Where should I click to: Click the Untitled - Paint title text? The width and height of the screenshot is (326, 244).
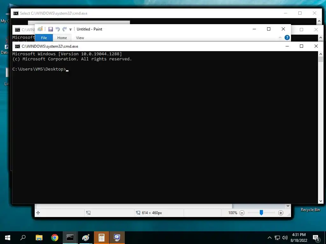(89, 29)
